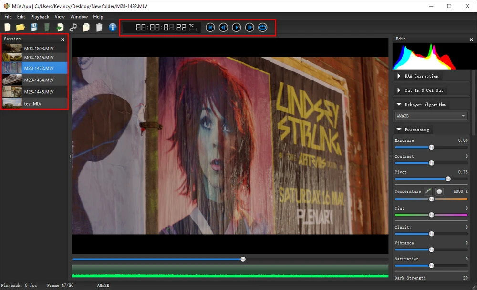Click "Playback: 0 fps" in the status bar

click(19, 285)
